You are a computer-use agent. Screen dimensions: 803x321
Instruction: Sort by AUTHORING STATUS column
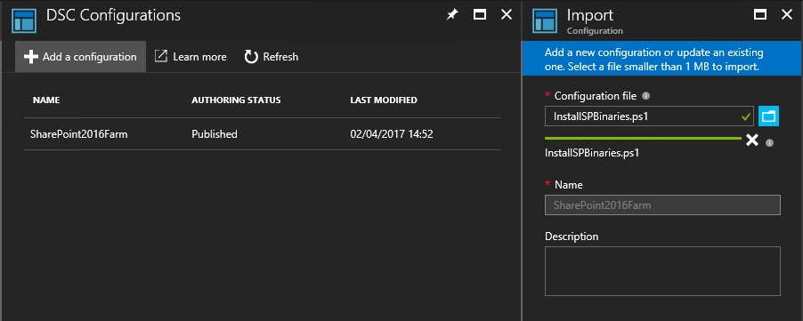pos(236,100)
